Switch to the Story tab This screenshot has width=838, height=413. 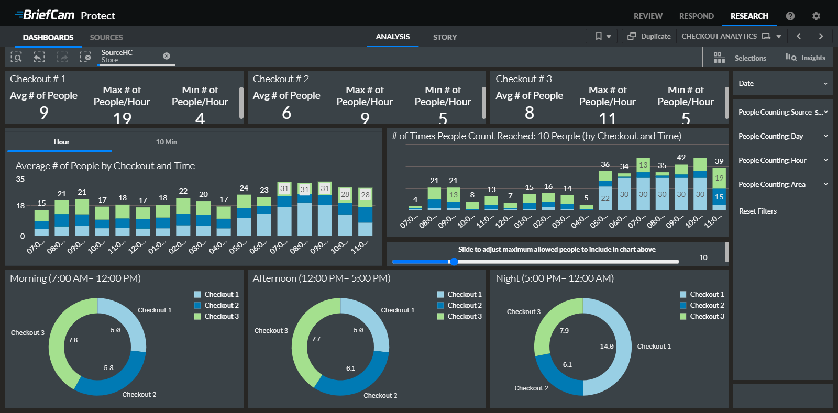(x=445, y=37)
